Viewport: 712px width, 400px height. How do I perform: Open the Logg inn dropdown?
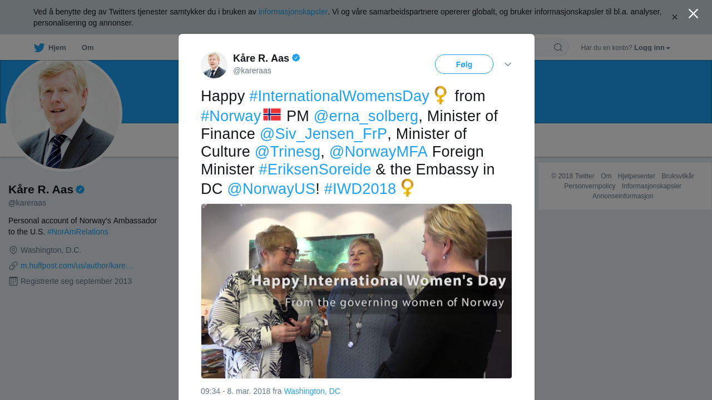[x=652, y=48]
